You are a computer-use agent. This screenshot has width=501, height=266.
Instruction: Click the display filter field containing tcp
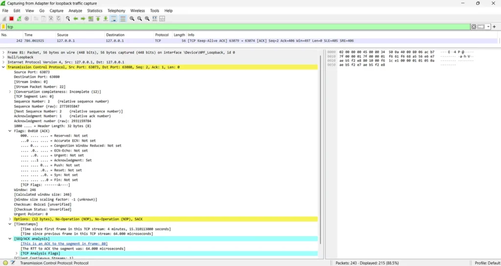point(238,27)
